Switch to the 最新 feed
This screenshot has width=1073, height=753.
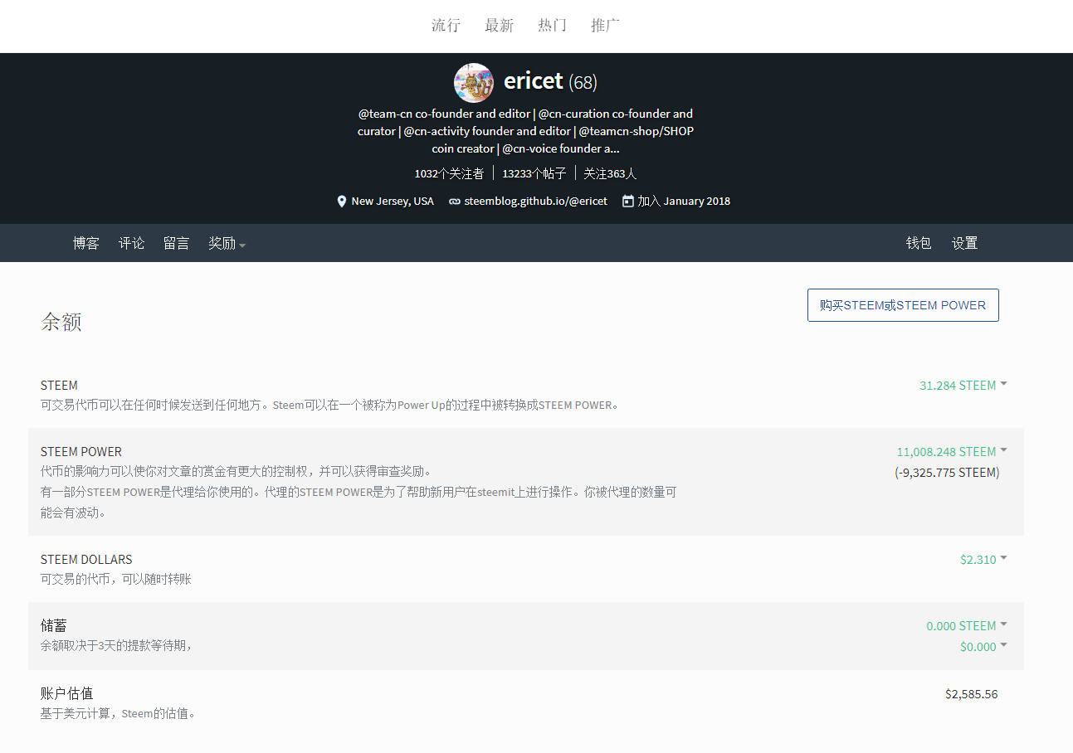coord(500,26)
